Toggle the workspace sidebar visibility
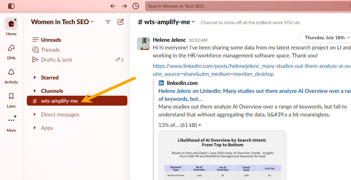The height and width of the screenshot is (180, 351). click(x=11, y=6)
